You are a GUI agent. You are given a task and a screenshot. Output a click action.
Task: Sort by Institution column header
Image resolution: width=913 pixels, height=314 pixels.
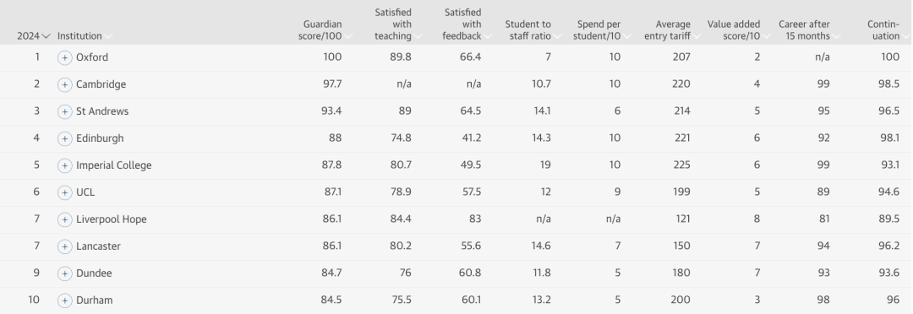(85, 36)
